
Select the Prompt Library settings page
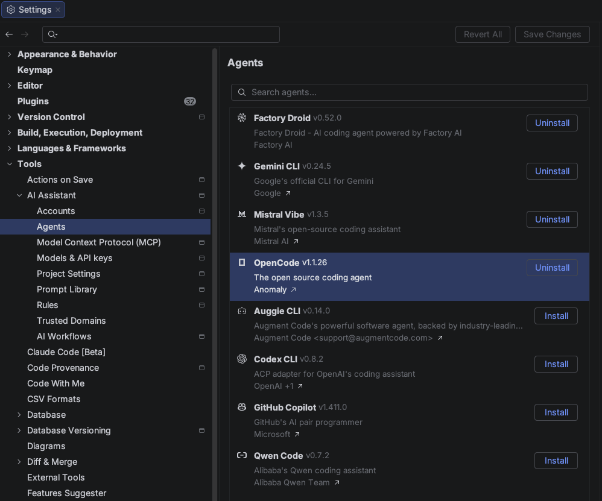pos(66,289)
